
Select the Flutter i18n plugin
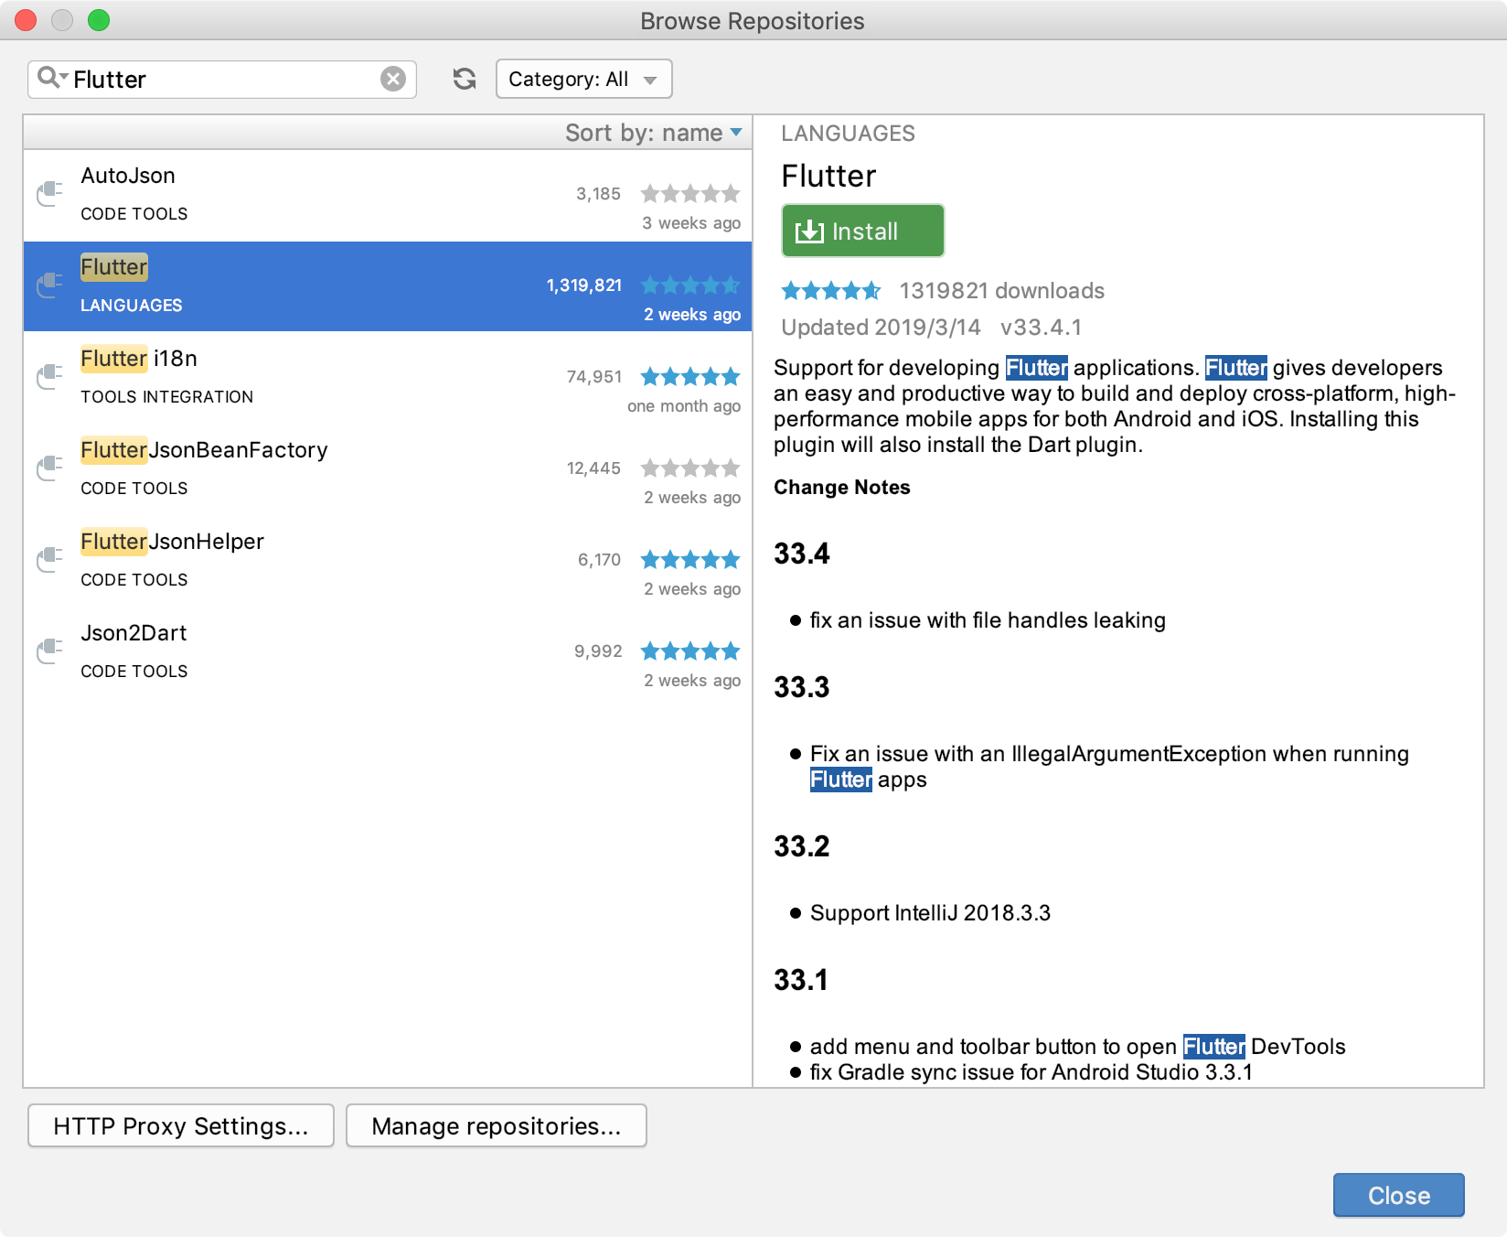click(388, 378)
